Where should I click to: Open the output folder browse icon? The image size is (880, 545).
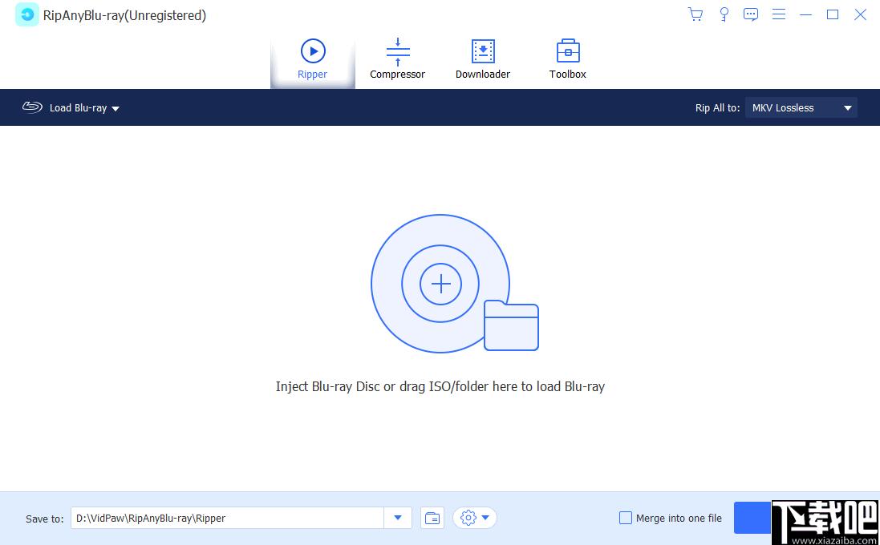coord(432,518)
